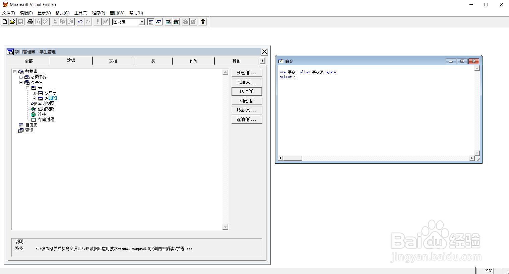Open the 图书库 database dropdown in toolbar
Screen dimensions: 509x274
[142, 22]
